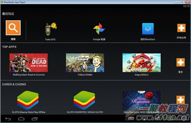
Task: Open Walking Dead: Road to Survival thumbnail
Action: (29, 63)
